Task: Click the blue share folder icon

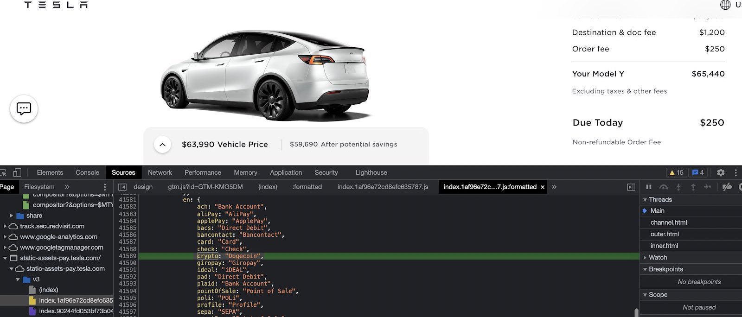Action: (x=20, y=216)
